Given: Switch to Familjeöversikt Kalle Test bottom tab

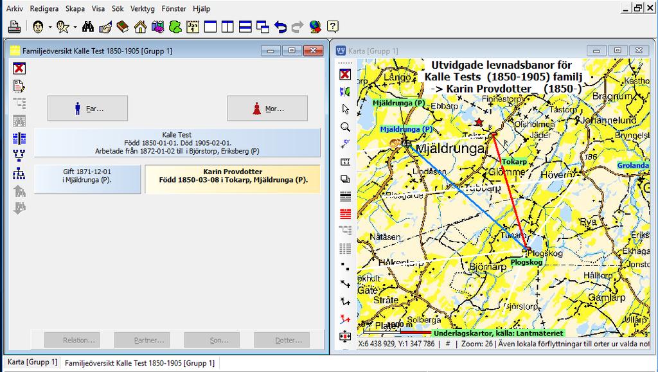Looking at the screenshot, I should coord(139,363).
